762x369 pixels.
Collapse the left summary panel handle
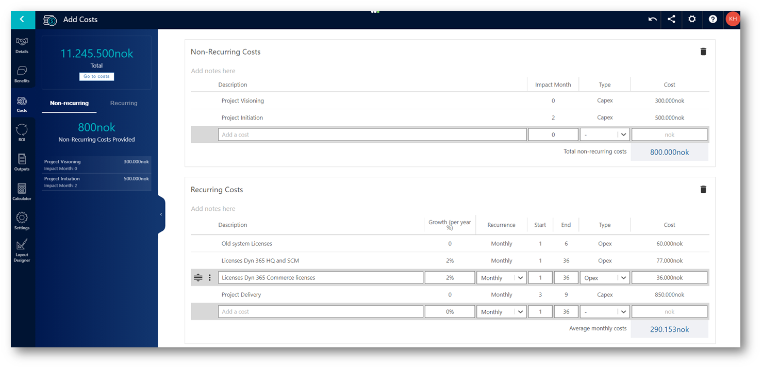tap(161, 214)
